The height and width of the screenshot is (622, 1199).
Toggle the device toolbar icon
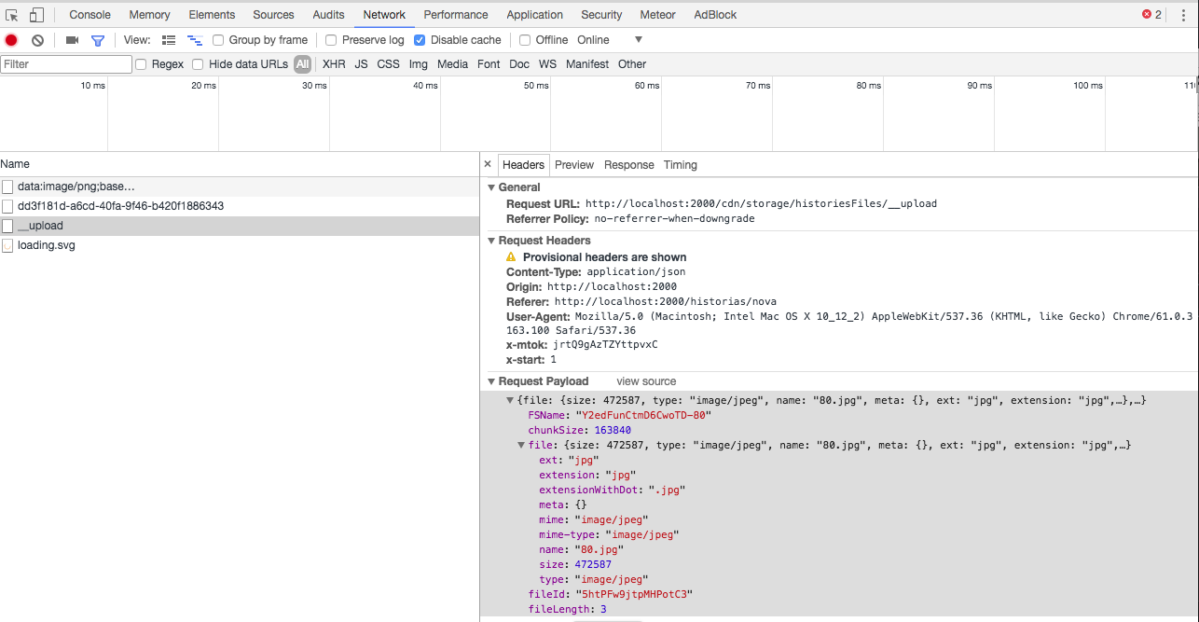tap(35, 15)
